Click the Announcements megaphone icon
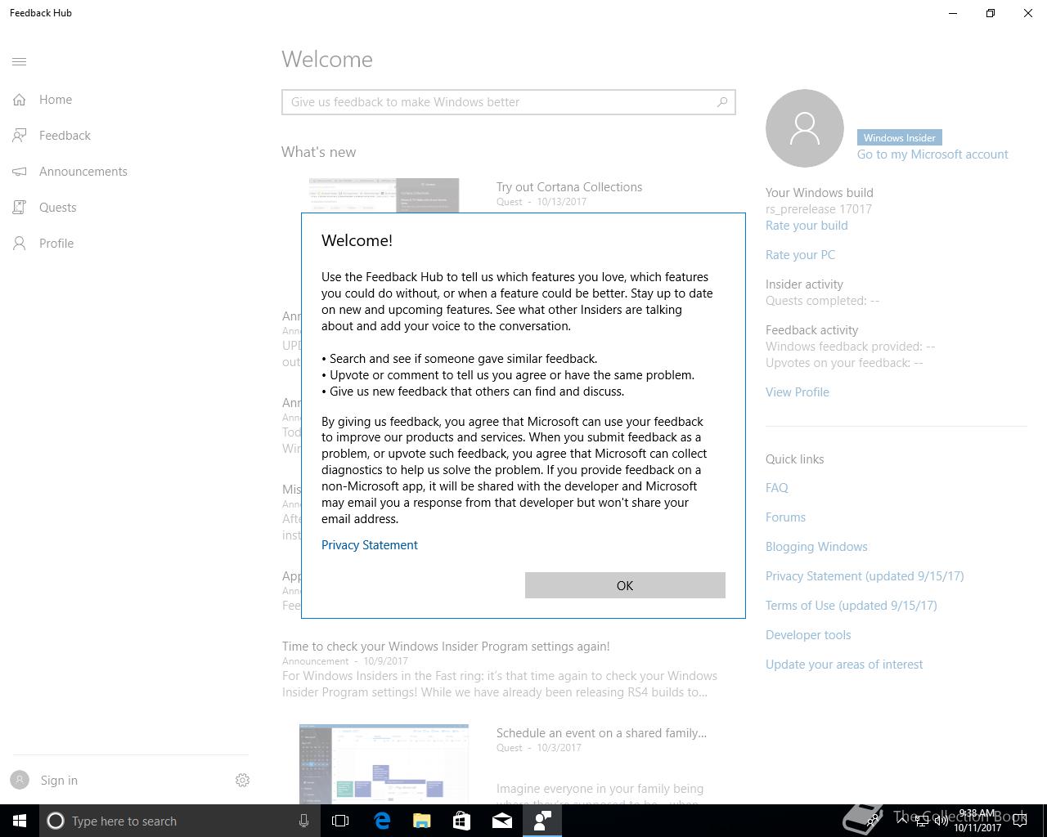The image size is (1047, 837). coord(20,172)
